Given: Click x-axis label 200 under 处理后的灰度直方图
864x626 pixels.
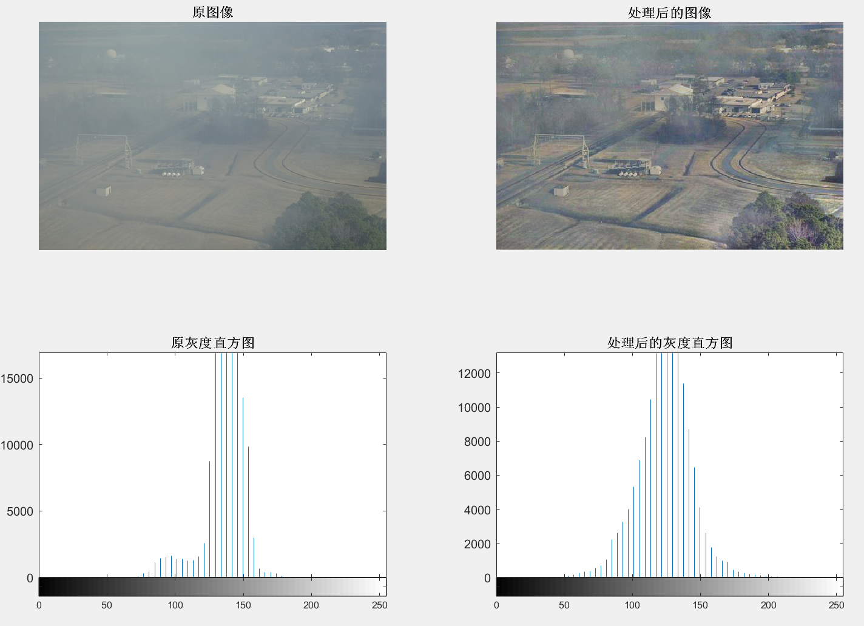Looking at the screenshot, I should click(x=768, y=605).
